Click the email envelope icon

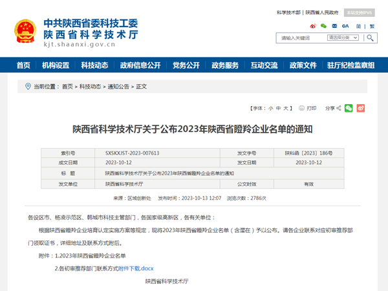pyautogui.click(x=334, y=26)
